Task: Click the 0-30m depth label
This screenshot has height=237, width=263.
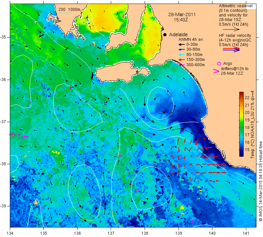Action: 192,44
